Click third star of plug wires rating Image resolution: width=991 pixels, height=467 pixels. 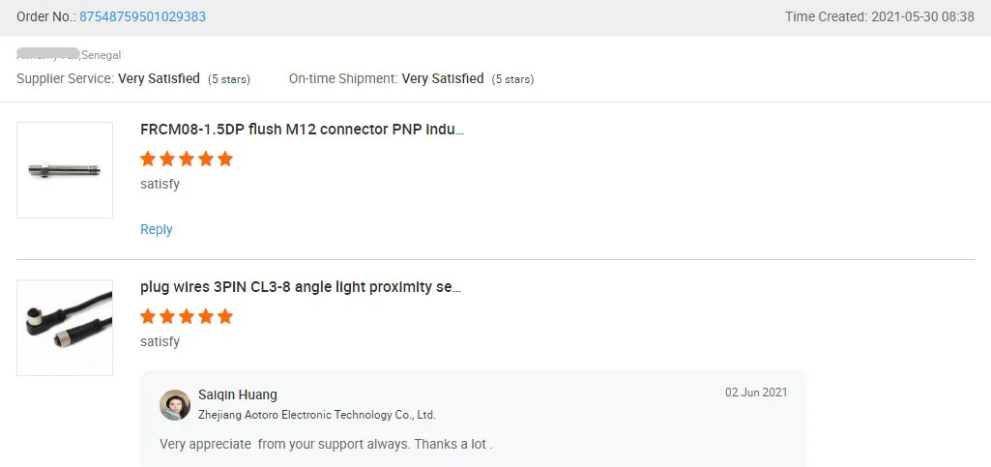click(x=187, y=316)
